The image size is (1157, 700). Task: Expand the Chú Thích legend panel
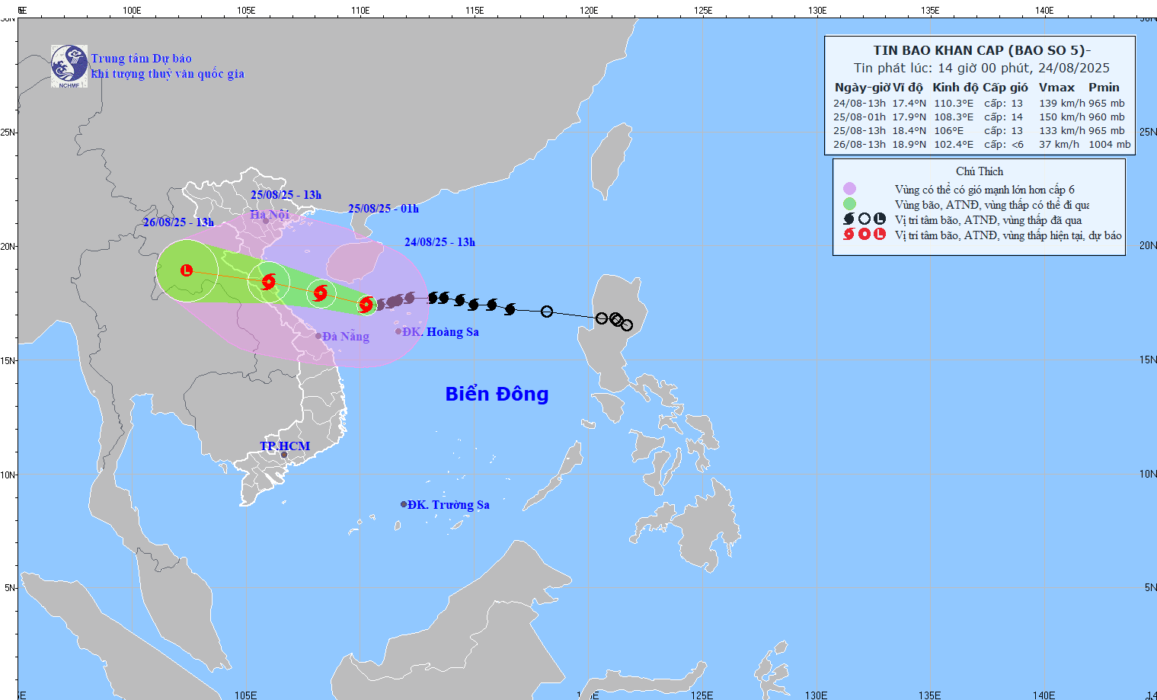coord(980,171)
